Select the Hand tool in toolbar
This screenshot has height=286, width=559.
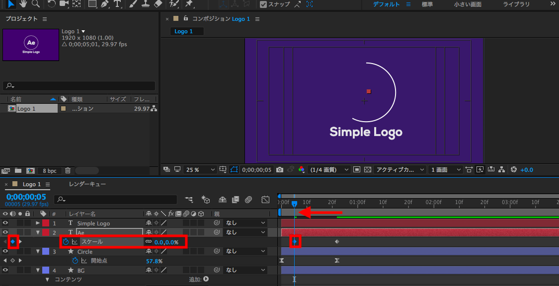[x=23, y=4]
